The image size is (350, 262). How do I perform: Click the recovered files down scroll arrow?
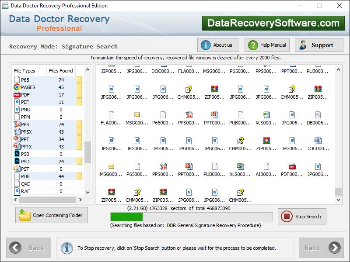coord(338,200)
